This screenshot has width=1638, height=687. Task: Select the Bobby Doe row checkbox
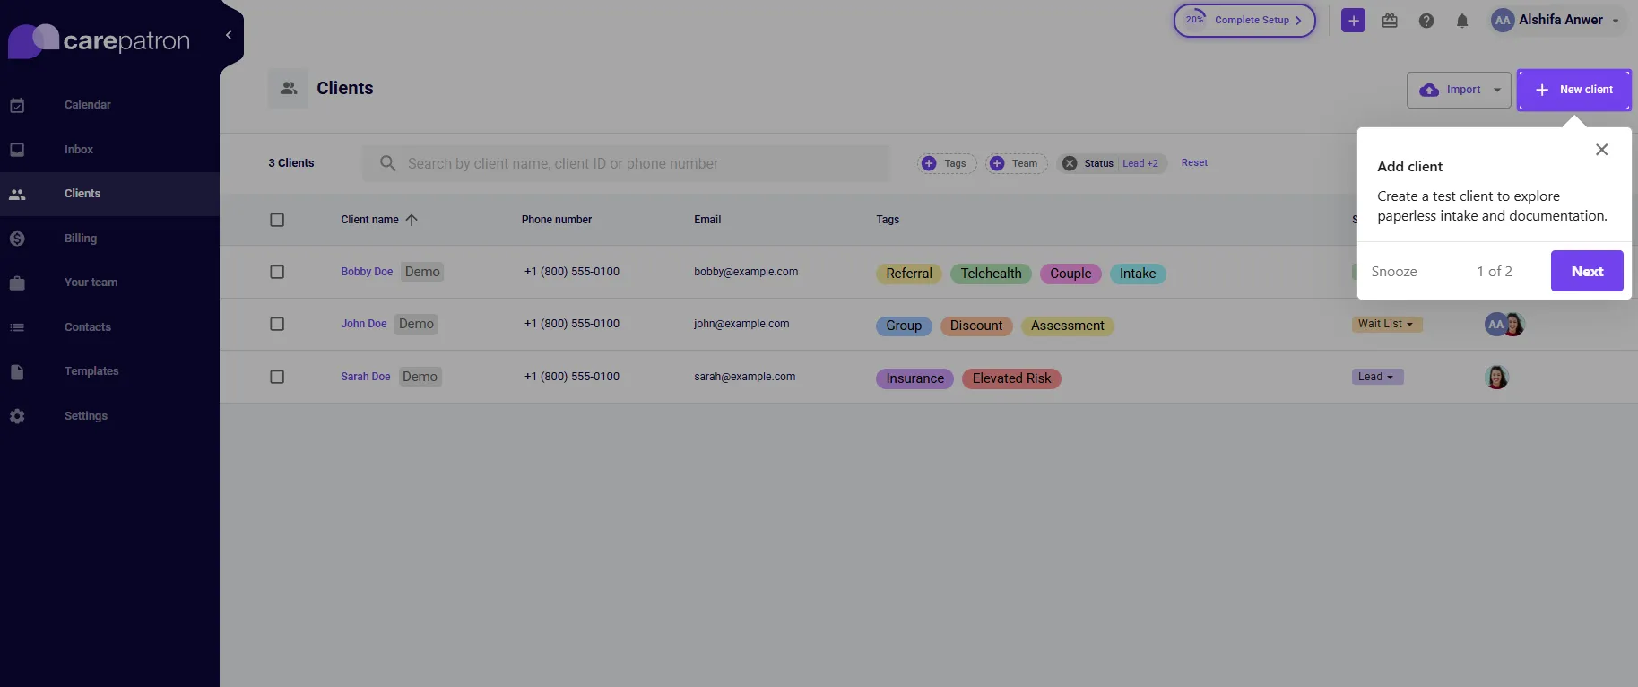pos(277,272)
